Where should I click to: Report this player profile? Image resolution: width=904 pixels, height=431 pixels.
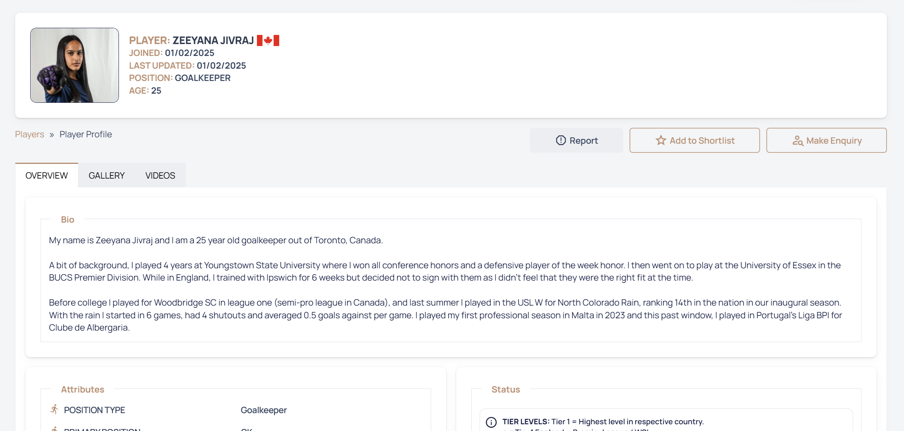tap(576, 140)
